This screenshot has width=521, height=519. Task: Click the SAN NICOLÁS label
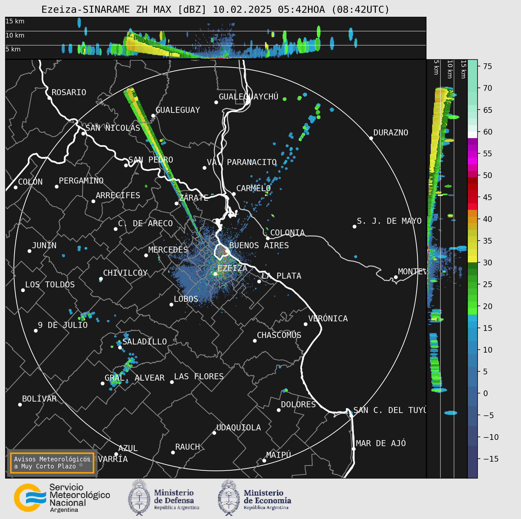[x=113, y=128]
